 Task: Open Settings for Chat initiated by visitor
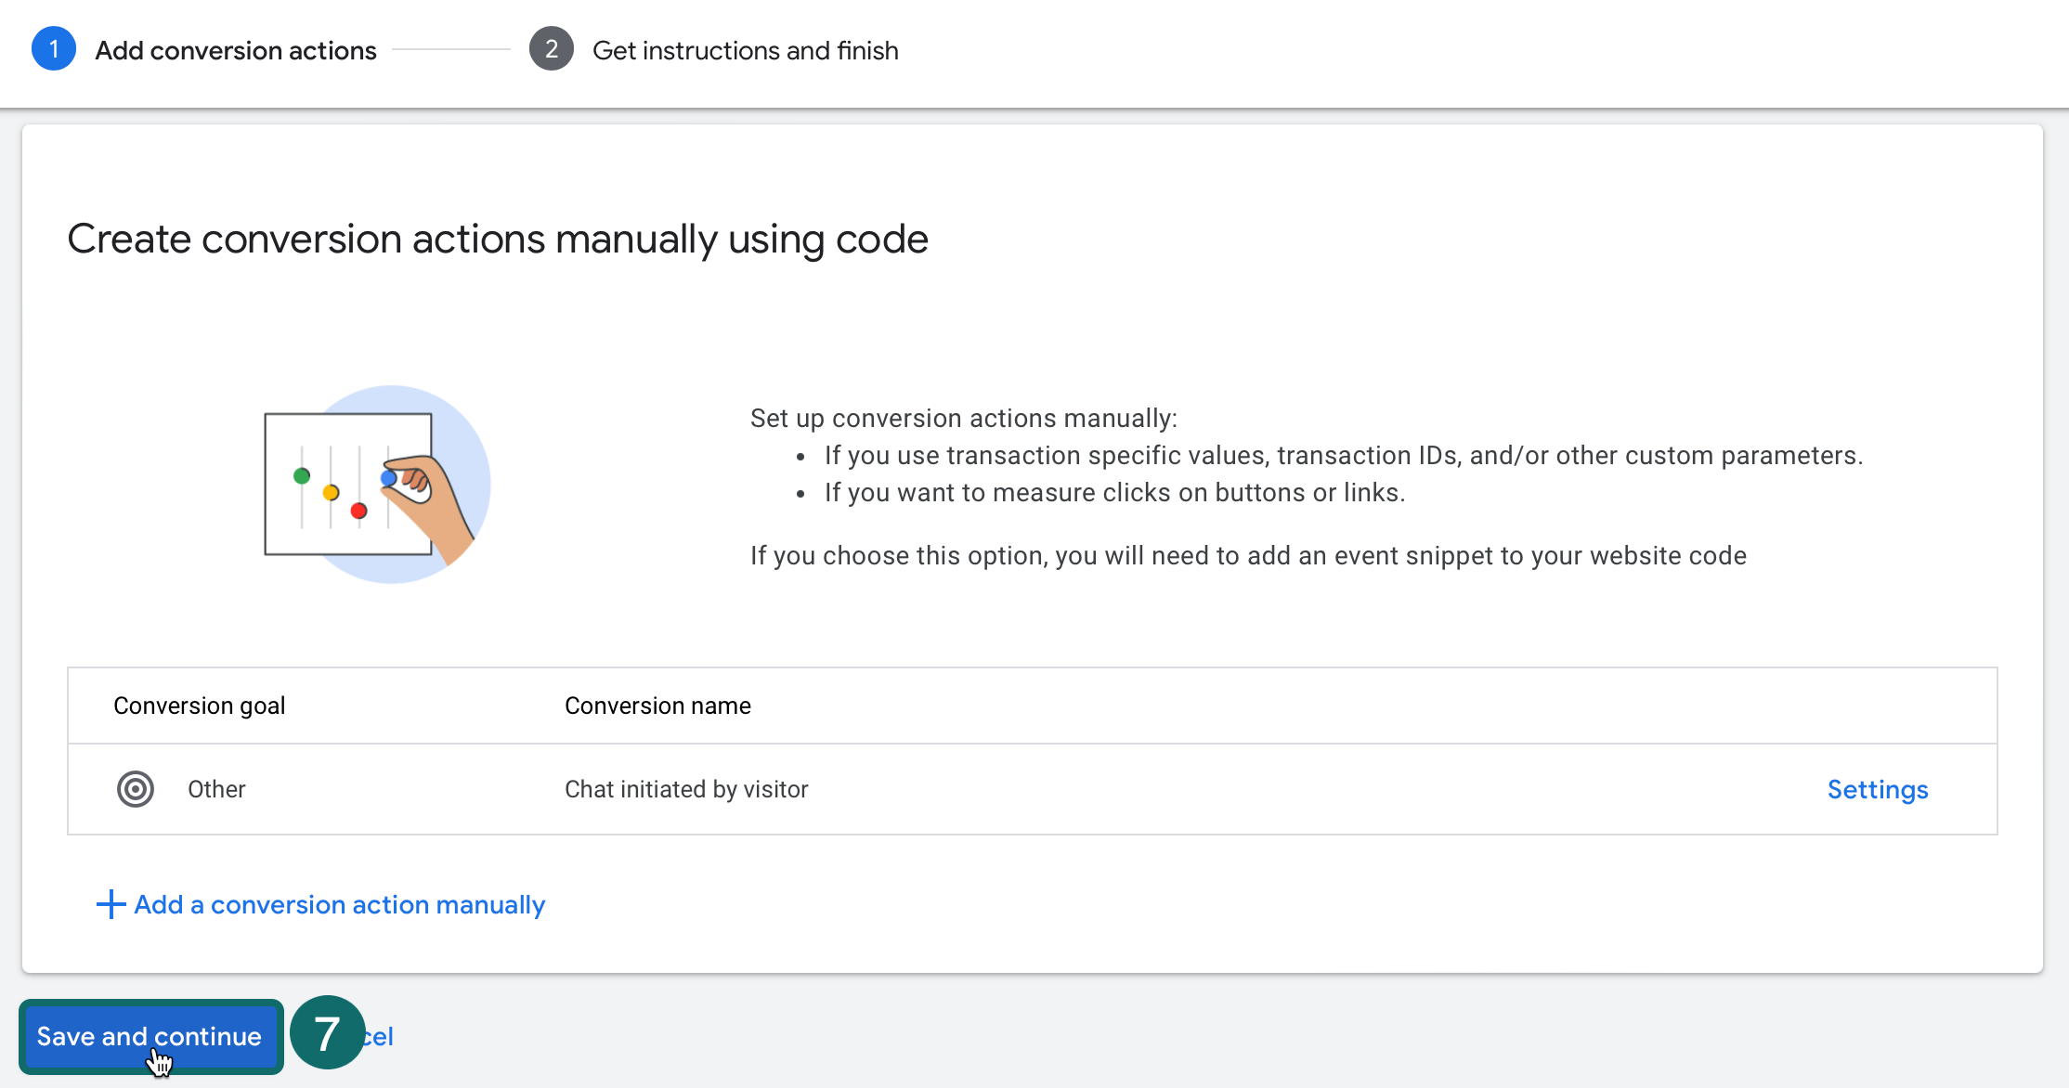click(1878, 789)
